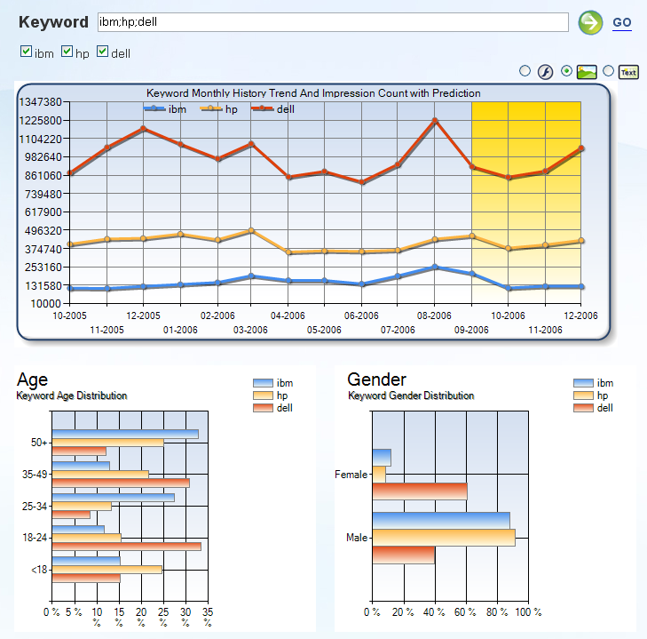Click the dell bar for 35-49 age

[121, 483]
